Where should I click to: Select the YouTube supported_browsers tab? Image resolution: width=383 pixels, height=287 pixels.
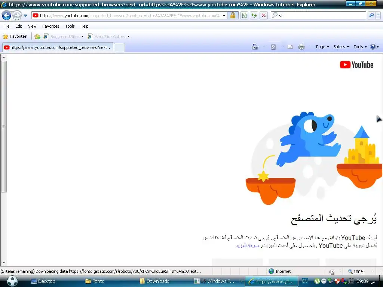click(58, 47)
